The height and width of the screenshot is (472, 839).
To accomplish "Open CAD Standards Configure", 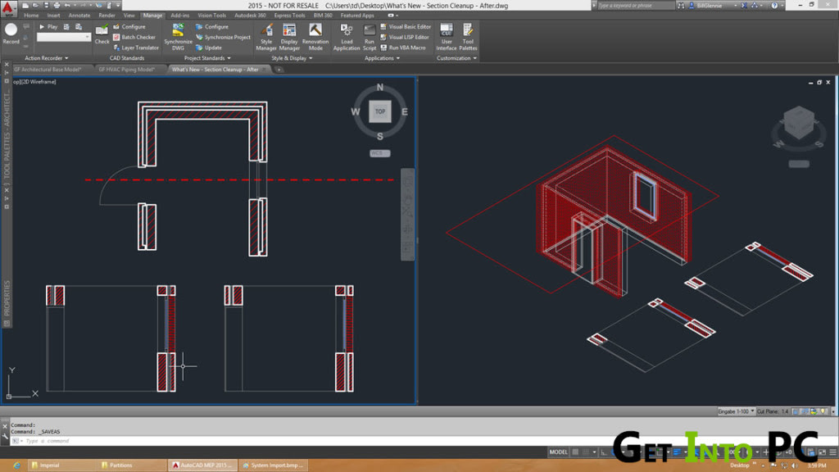I will (129, 27).
